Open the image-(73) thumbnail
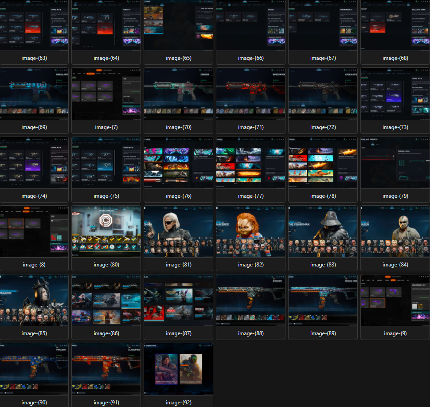Image resolution: width=430 pixels, height=407 pixels. [x=395, y=94]
